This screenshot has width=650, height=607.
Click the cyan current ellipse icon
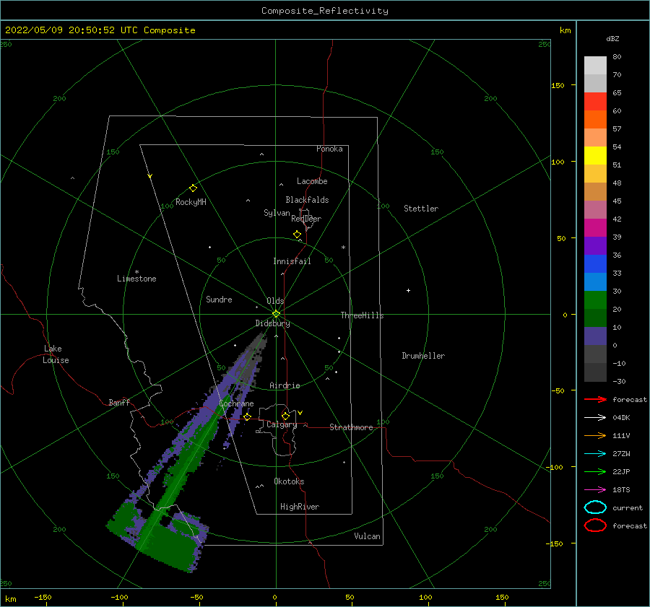click(x=595, y=507)
